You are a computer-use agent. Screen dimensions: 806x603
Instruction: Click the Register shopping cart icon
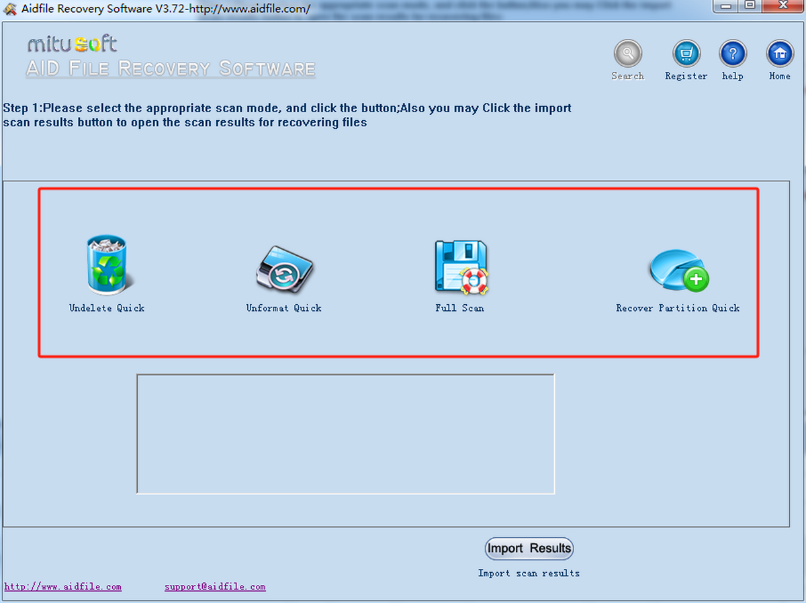686,54
